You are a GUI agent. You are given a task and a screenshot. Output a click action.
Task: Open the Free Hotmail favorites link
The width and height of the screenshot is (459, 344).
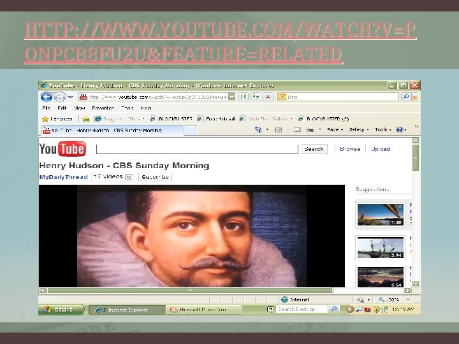point(216,118)
